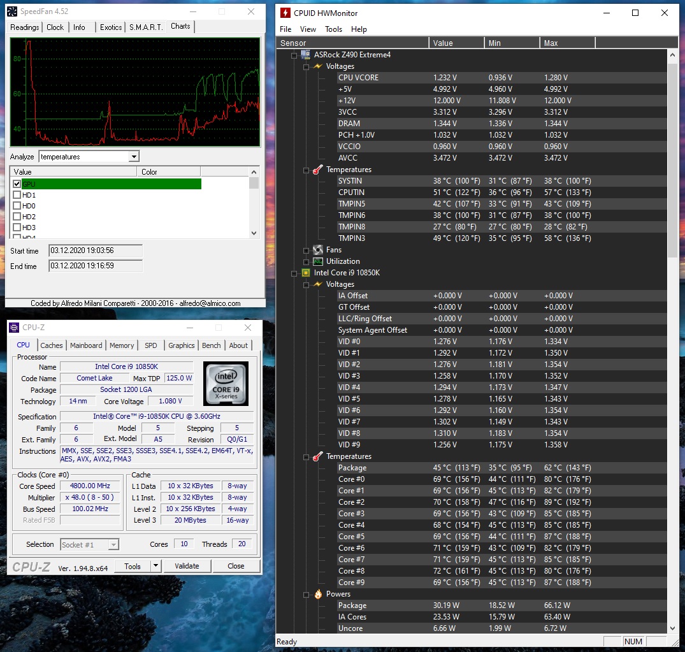Image resolution: width=685 pixels, height=652 pixels.
Task: Click the Start time field in SpeedFan
Action: 96,251
